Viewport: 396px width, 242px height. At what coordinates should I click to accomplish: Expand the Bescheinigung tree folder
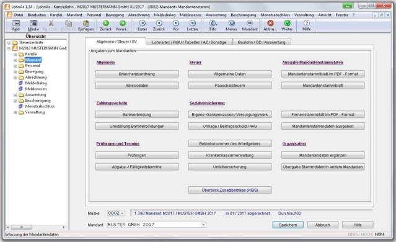pos(15,101)
